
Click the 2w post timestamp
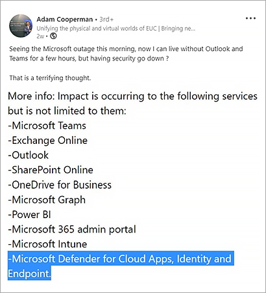click(40, 36)
